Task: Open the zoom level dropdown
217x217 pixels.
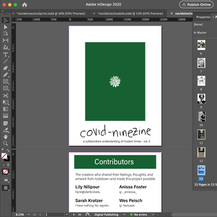Action: pyautogui.click(x=29, y=215)
